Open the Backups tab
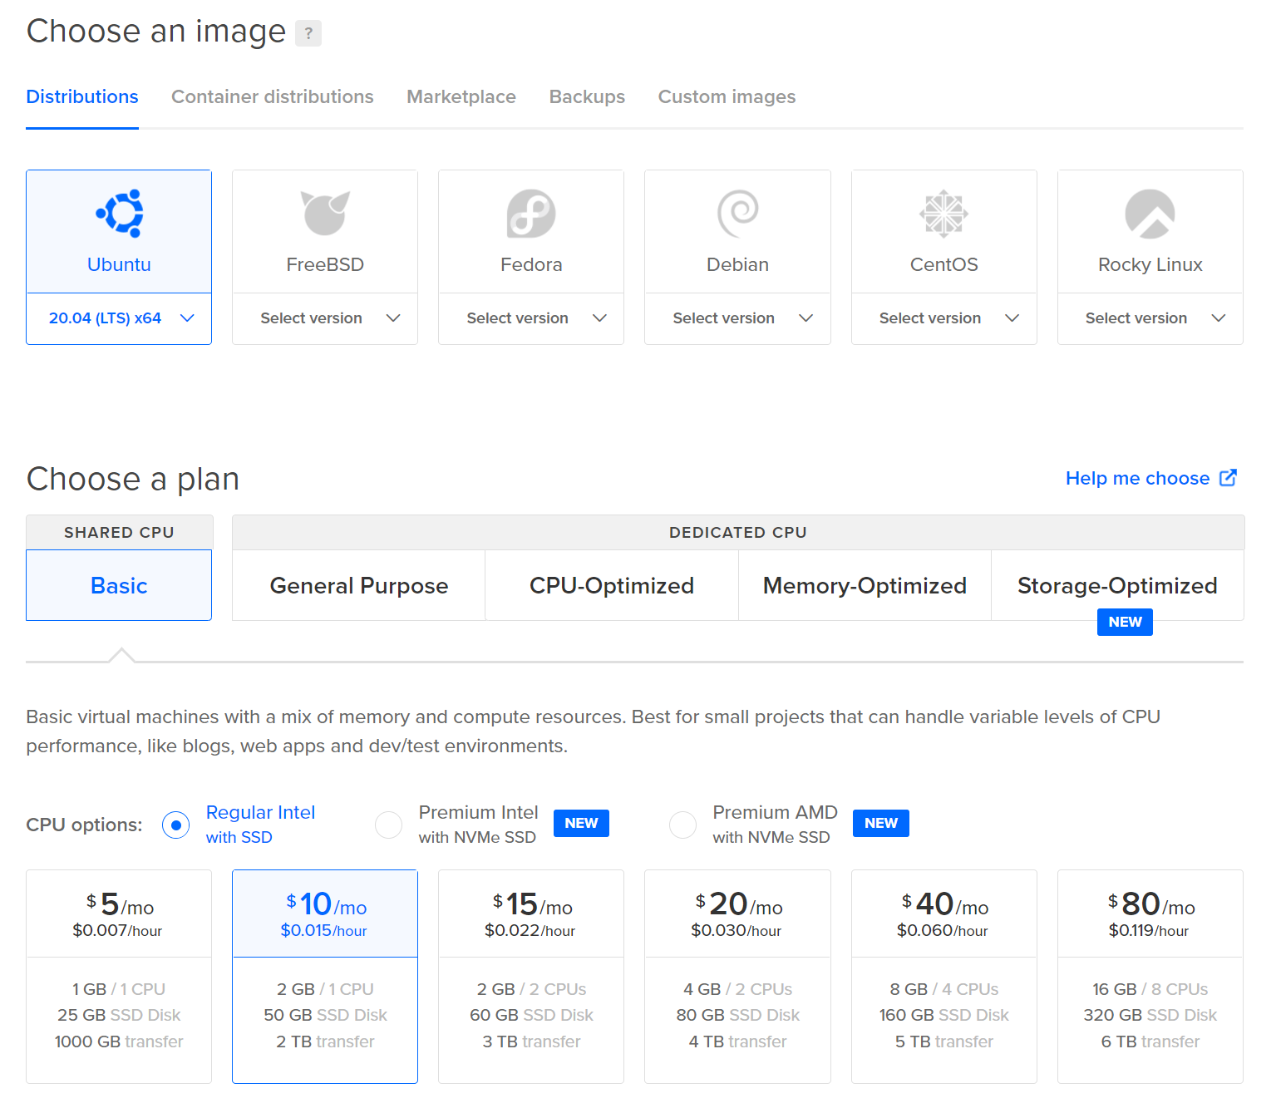1276x1108 pixels. 587,96
